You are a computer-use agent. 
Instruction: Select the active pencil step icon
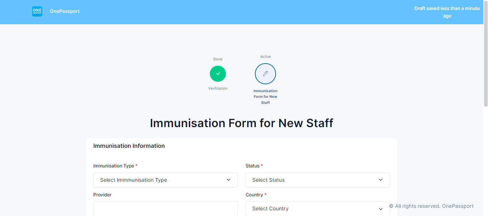click(x=265, y=74)
